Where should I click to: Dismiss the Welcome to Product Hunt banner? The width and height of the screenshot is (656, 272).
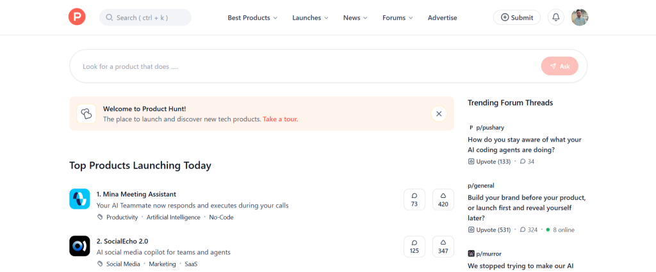coord(439,114)
